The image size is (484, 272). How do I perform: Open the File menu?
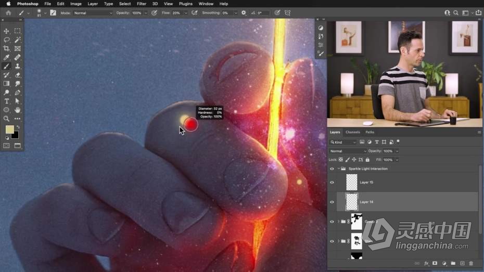pos(47,4)
